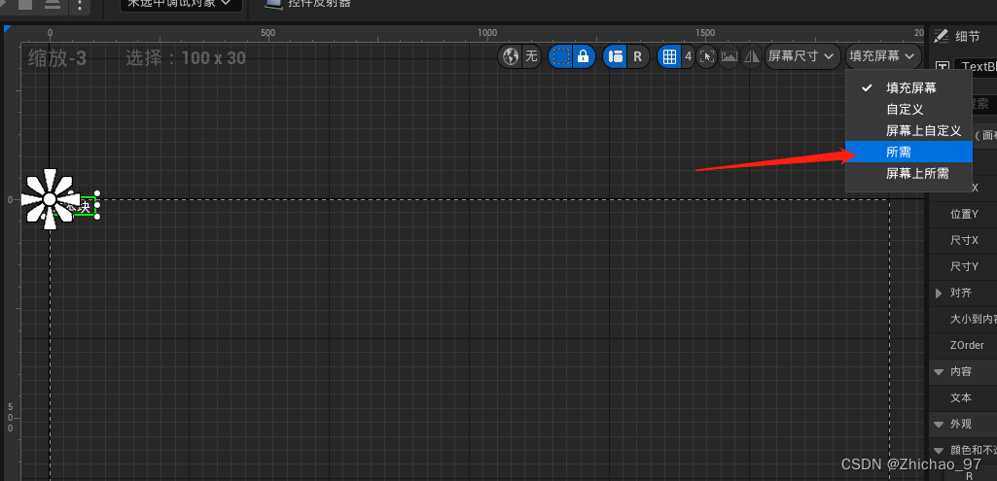Click the pencil icon on 细节 tab
This screenshot has height=481, width=997.
pyautogui.click(x=941, y=37)
